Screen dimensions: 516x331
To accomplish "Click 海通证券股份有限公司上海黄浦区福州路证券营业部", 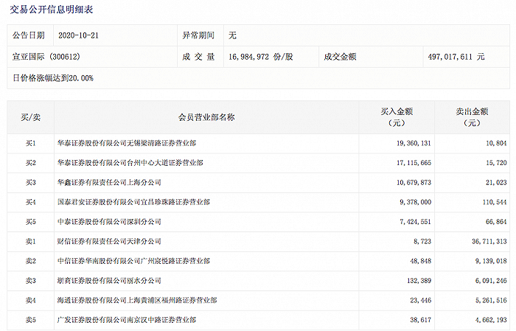I will click(137, 300).
